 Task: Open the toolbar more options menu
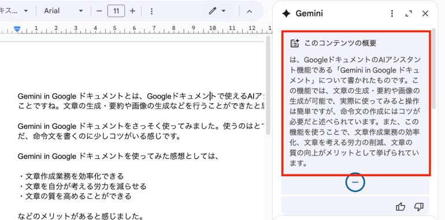click(151, 11)
